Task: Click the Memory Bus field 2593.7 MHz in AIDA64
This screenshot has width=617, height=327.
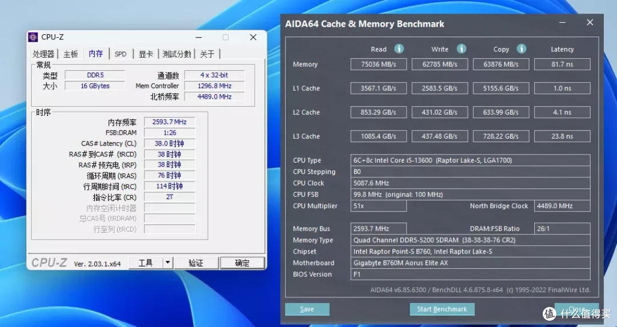Action: pyautogui.click(x=379, y=228)
